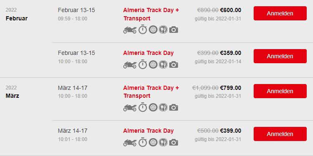Click stopwatch icon in February Transport event
The height and width of the screenshot is (156, 313).
pyautogui.click(x=143, y=30)
